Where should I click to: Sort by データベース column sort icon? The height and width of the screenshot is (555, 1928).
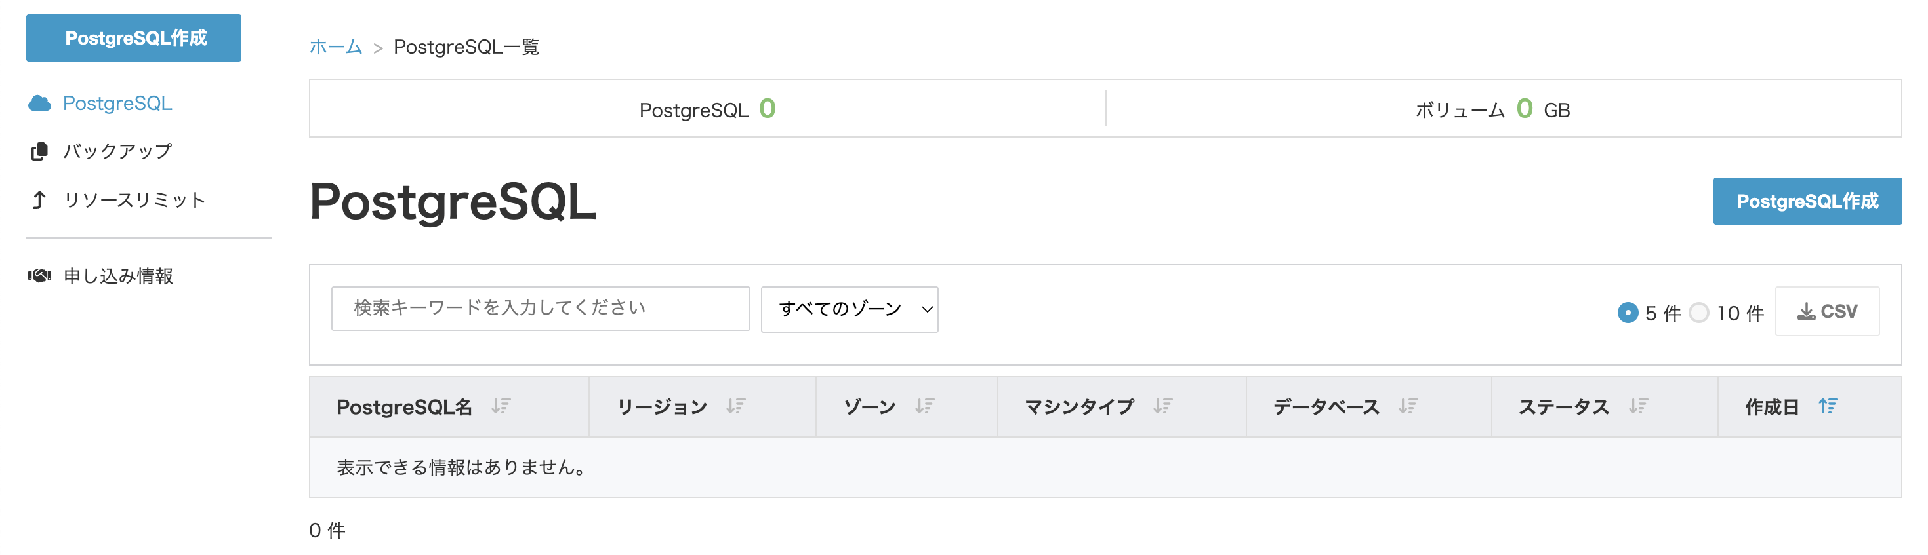[x=1408, y=406]
